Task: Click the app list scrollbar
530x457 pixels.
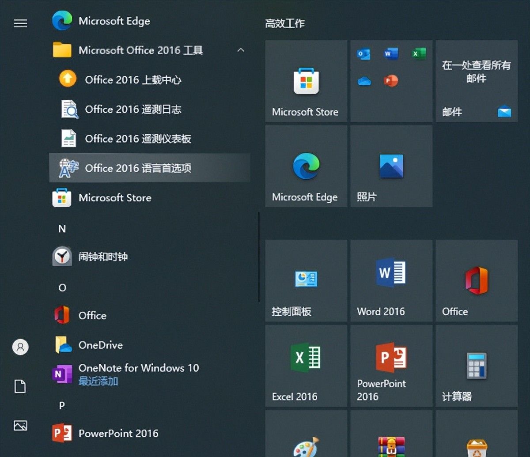Action: (x=259, y=257)
